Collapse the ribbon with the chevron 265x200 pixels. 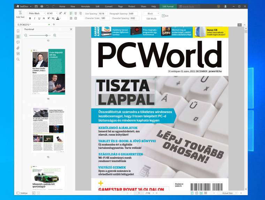click(244, 25)
